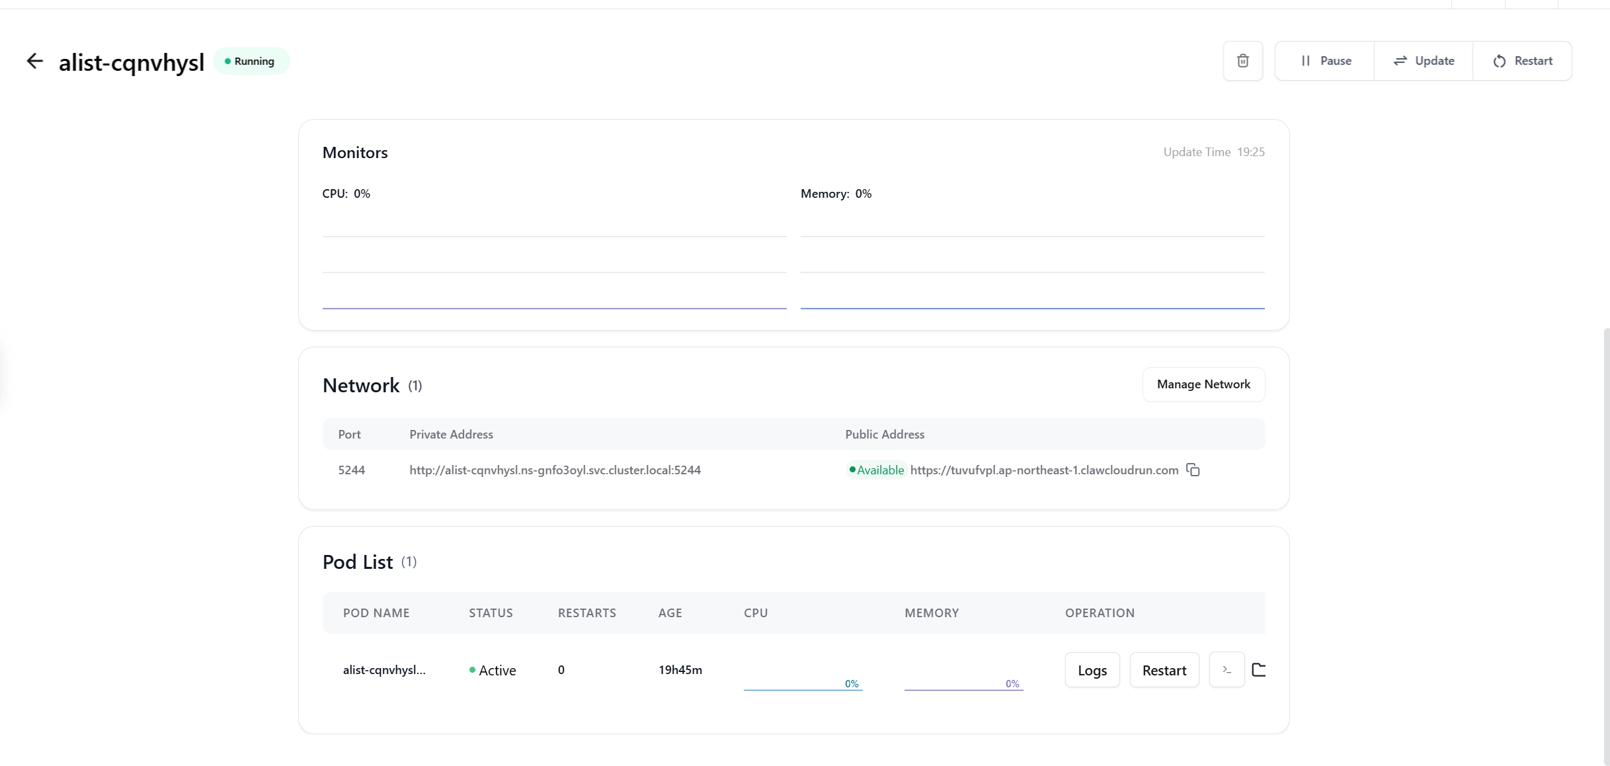
Task: Click the Update Time 19:25 label
Action: click(1214, 152)
